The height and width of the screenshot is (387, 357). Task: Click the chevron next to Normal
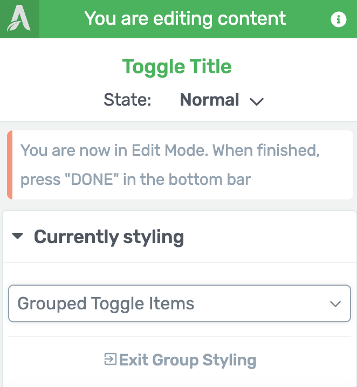(257, 101)
